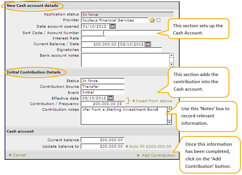Open calendar picker for Current Balance date
The image size is (242, 175).
tap(148, 44)
